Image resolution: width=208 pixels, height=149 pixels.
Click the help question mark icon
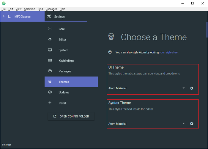click(110, 52)
